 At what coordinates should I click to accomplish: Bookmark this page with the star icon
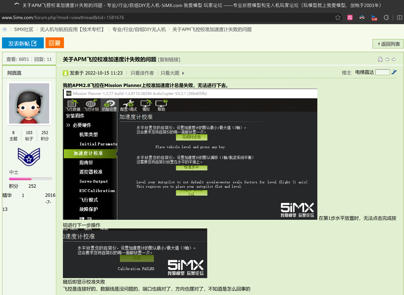338,17
